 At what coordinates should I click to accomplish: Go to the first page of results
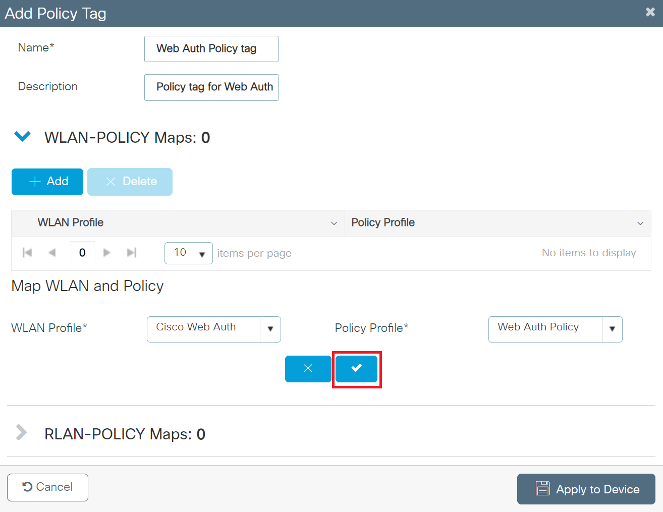tap(28, 253)
